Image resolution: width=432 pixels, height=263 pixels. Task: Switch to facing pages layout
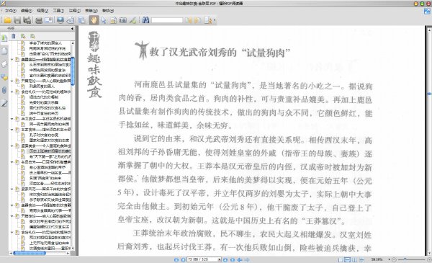354,259
